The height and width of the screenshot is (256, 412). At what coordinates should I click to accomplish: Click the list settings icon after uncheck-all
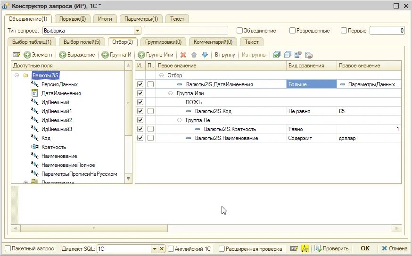298,55
